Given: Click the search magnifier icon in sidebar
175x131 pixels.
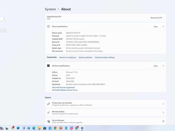Looking at the screenshot, I should 4,19.
